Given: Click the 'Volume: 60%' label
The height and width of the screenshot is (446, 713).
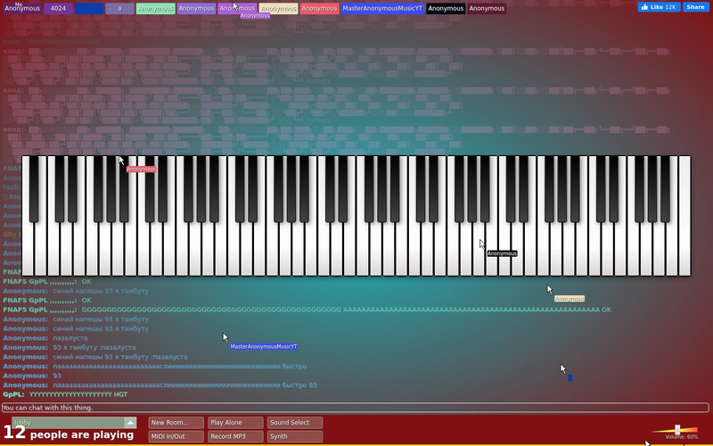Looking at the screenshot, I should click(x=681, y=437).
